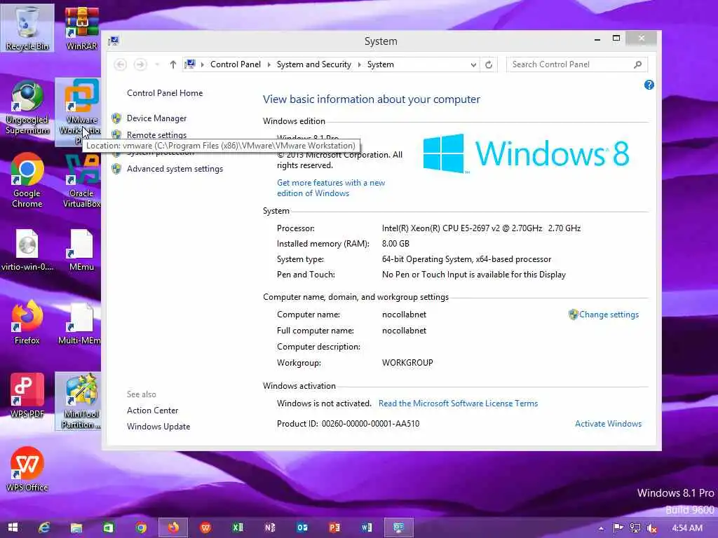Launch Internet Explorer from the taskbar

(x=44, y=528)
